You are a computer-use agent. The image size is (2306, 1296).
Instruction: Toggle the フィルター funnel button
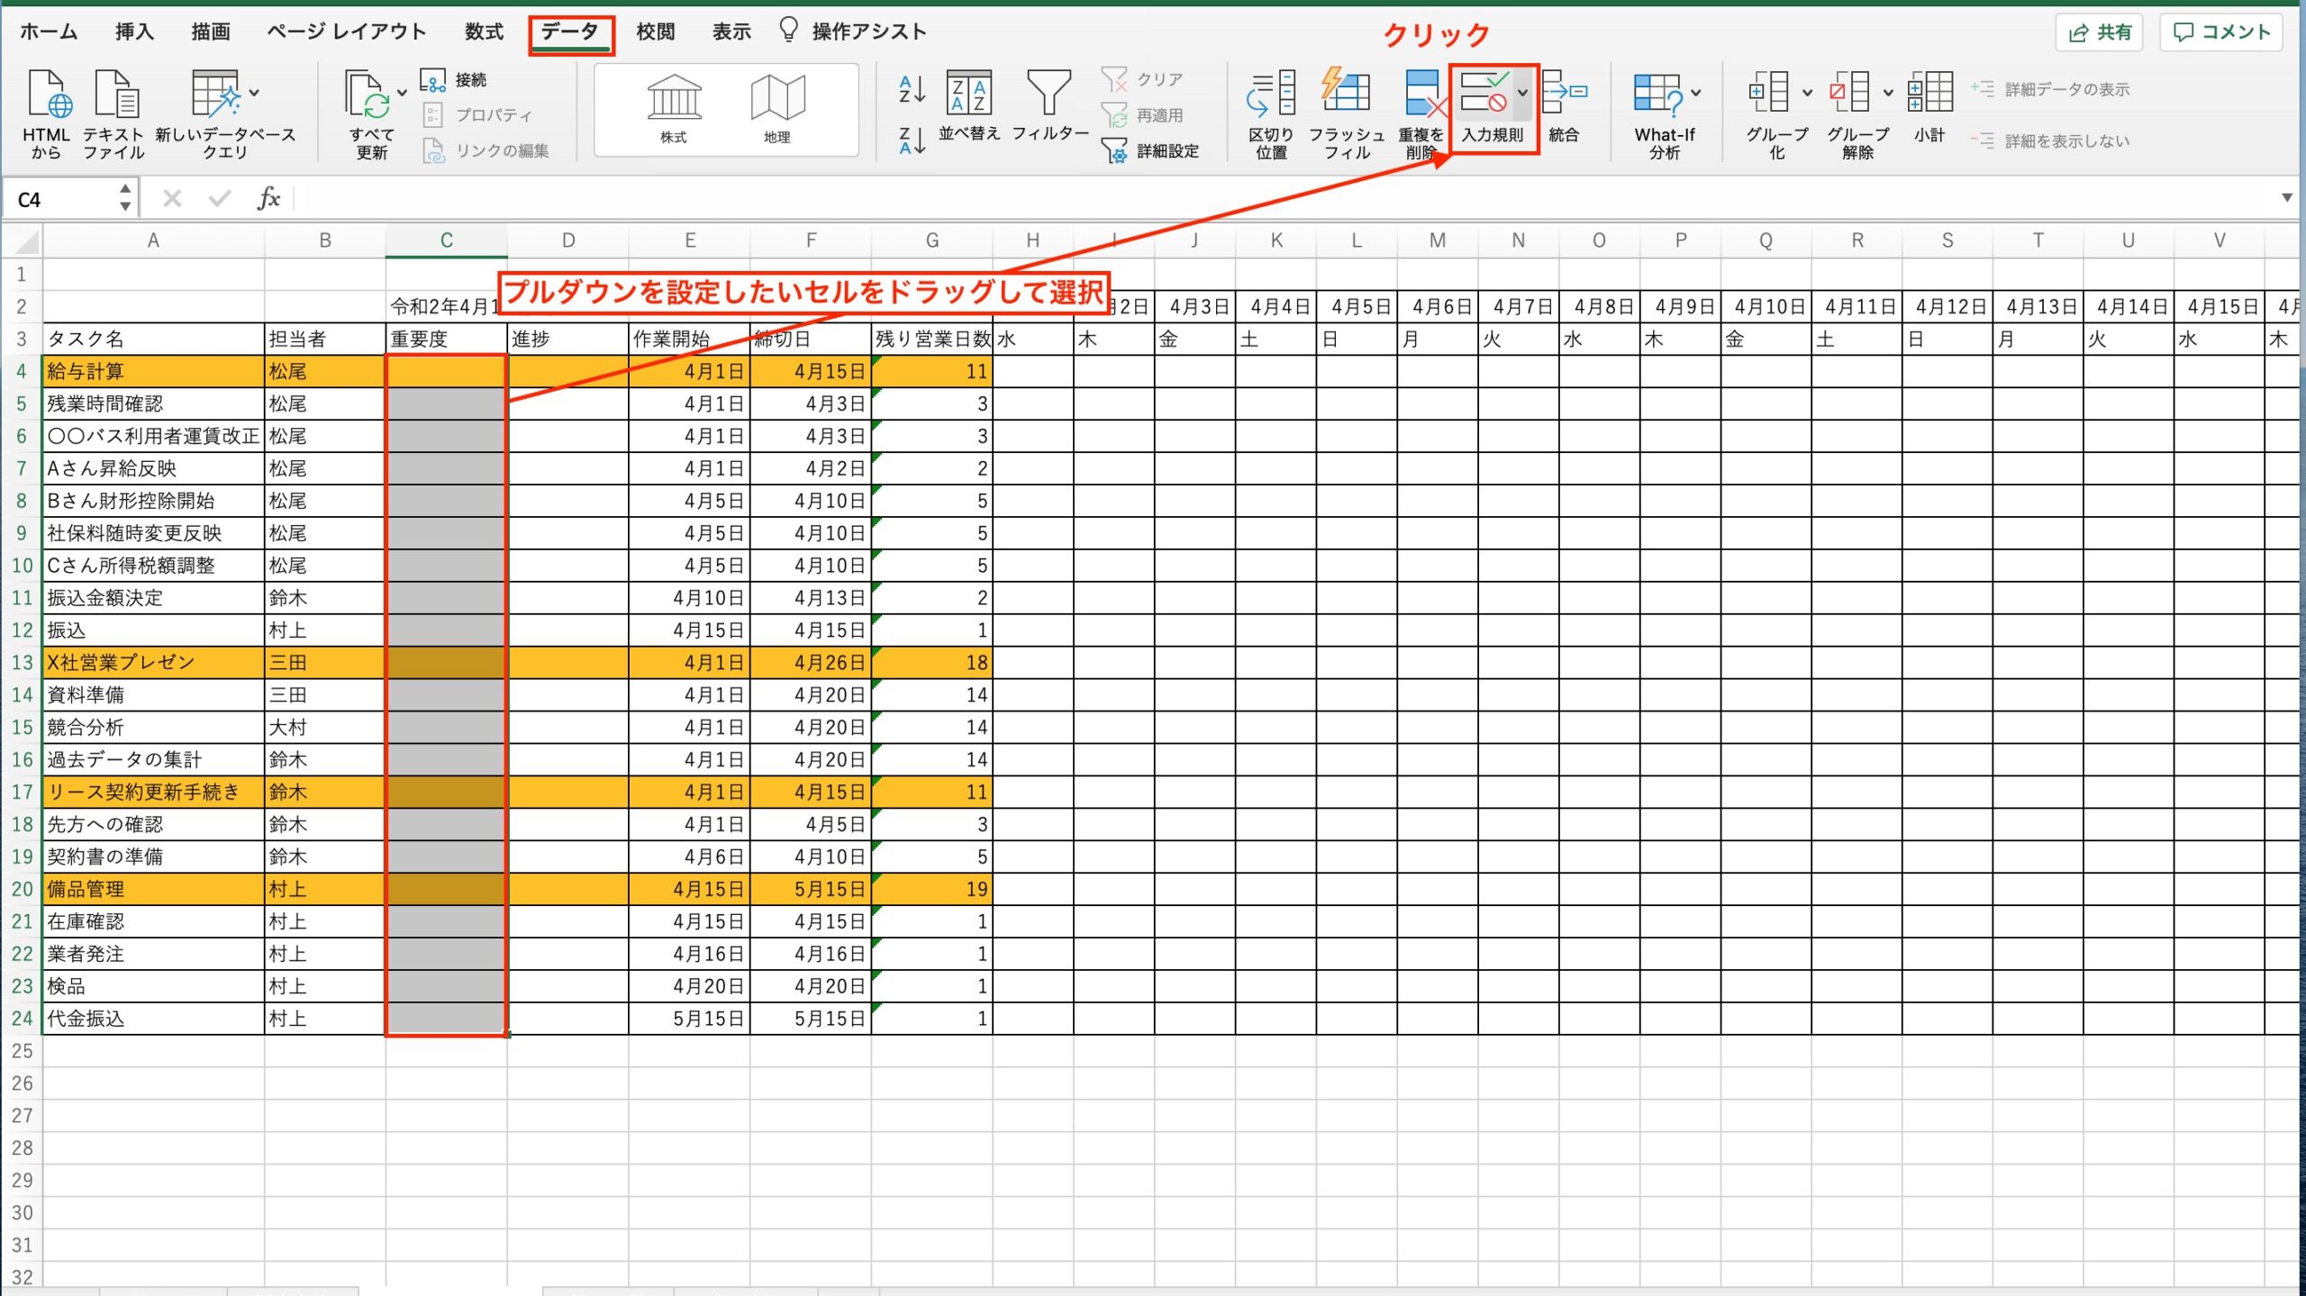pos(1049,106)
